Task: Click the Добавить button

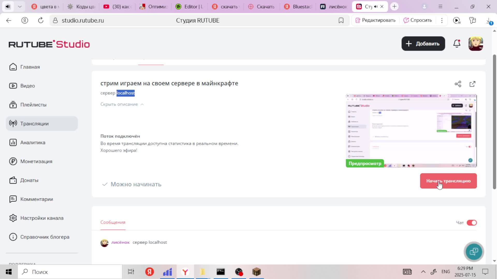Action: click(x=423, y=43)
